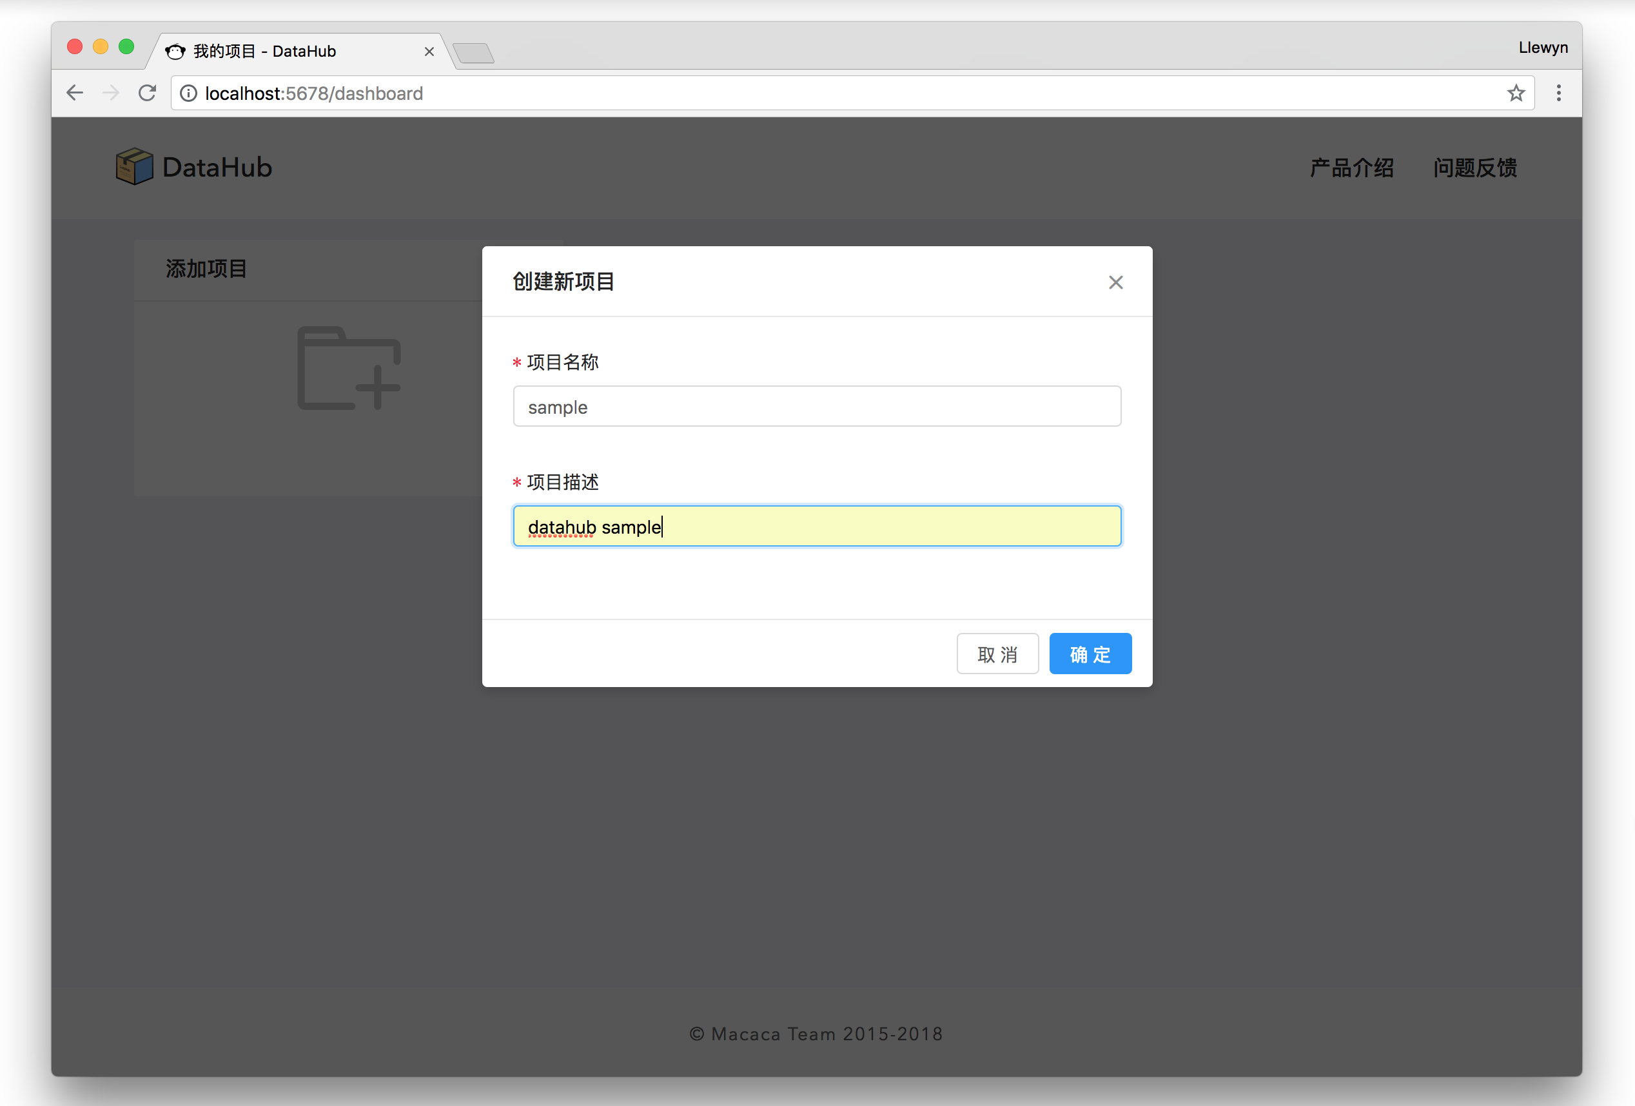Click the 项目名称 input containing sample
Image resolution: width=1635 pixels, height=1106 pixels.
[816, 405]
